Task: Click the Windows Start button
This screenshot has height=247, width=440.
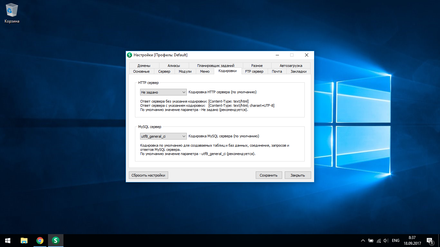Action: [8, 240]
